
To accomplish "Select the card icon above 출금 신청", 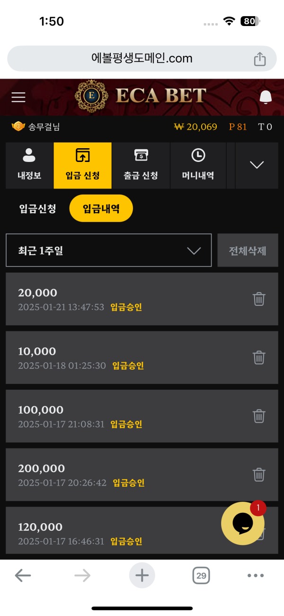I will 141,154.
